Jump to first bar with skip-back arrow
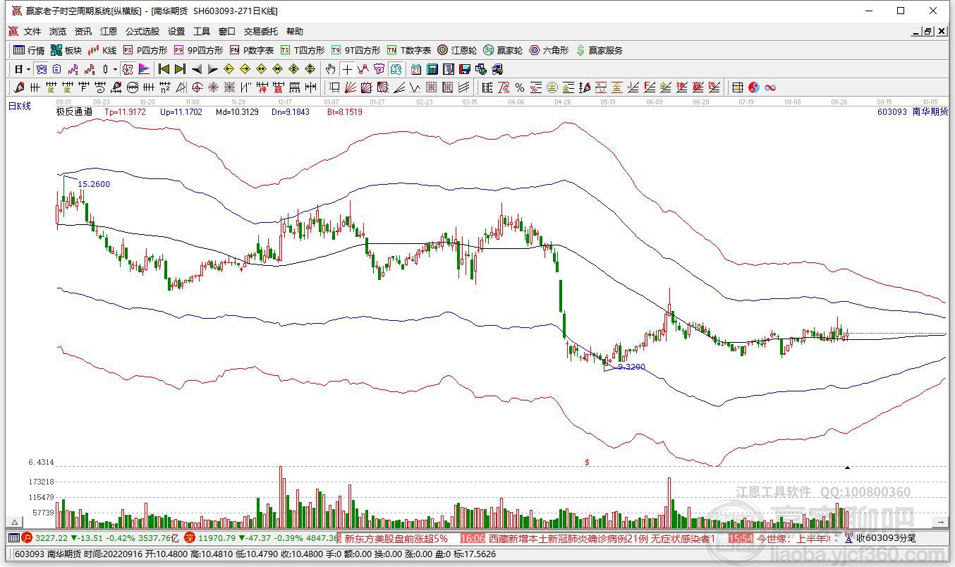The width and height of the screenshot is (955, 567). tap(164, 69)
